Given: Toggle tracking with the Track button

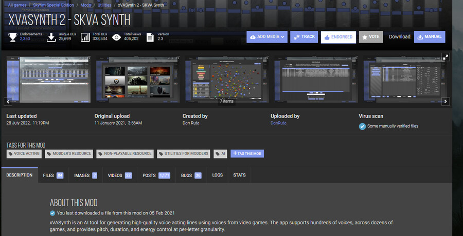Looking at the screenshot, I should click(304, 37).
